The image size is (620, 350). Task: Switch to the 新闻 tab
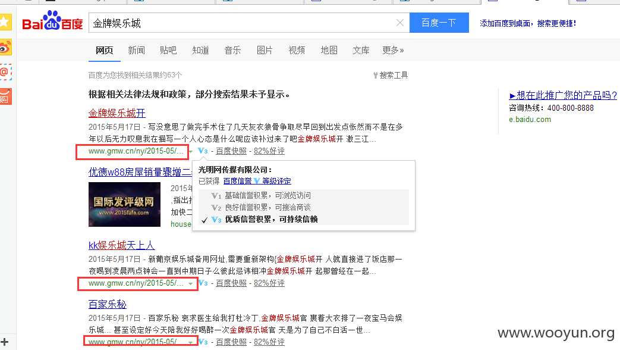[x=136, y=50]
